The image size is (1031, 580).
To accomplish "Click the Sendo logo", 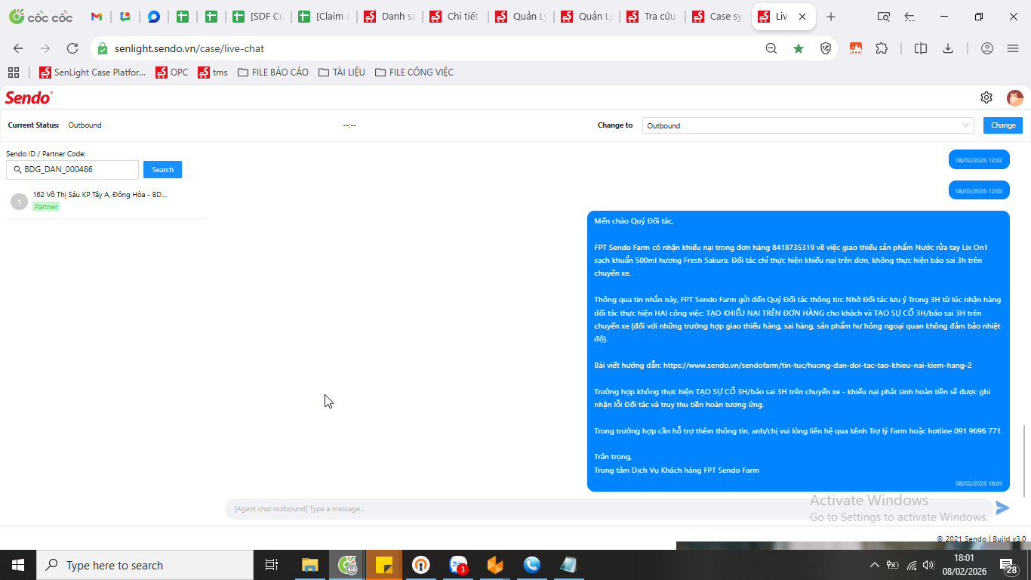I will click(x=29, y=97).
